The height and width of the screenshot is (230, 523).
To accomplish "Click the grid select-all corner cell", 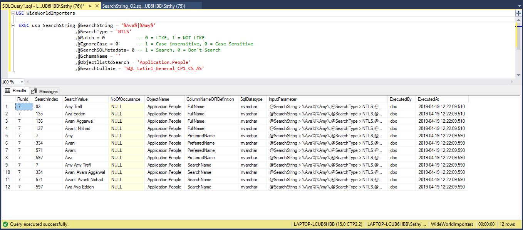I will click(x=9, y=99).
